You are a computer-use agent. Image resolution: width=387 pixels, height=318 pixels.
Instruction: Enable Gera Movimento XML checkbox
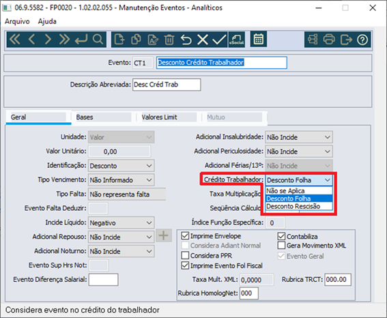coord(281,245)
